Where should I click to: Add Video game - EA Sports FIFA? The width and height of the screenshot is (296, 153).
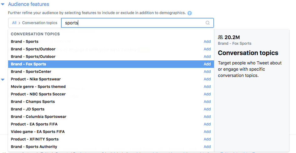(x=207, y=132)
